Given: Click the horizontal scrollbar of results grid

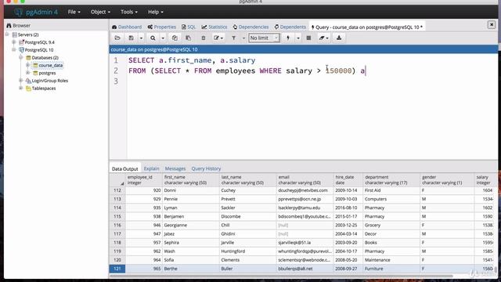Looking at the screenshot, I should coord(281,276).
